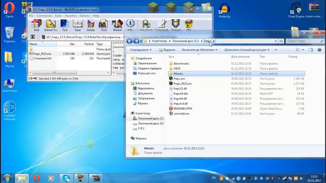Image resolution: width=326 pixels, height=183 pixels.
Task: Click the WinRAR horizontal scrollbar thumb
Action: pyautogui.click(x=55, y=72)
